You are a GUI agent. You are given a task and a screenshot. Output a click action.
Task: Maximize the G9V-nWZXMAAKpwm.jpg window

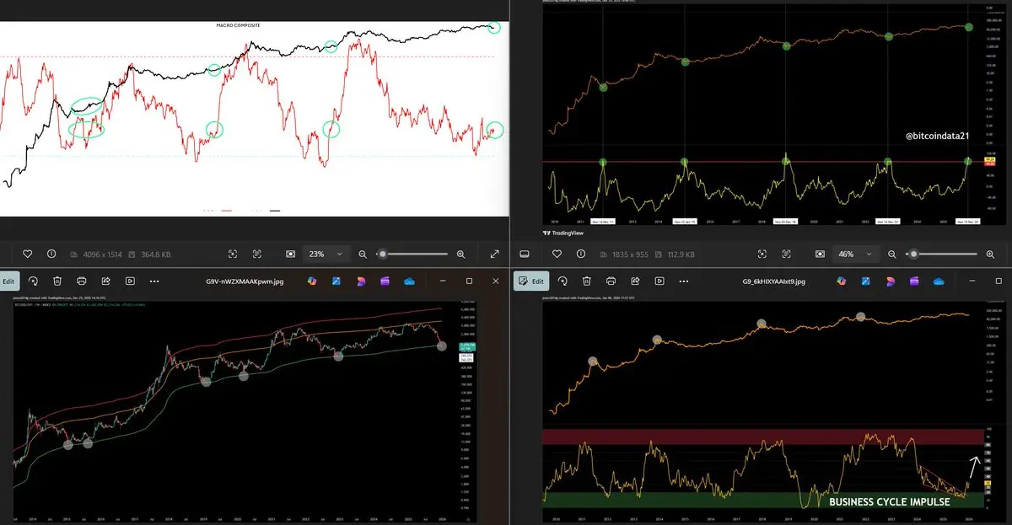point(470,281)
